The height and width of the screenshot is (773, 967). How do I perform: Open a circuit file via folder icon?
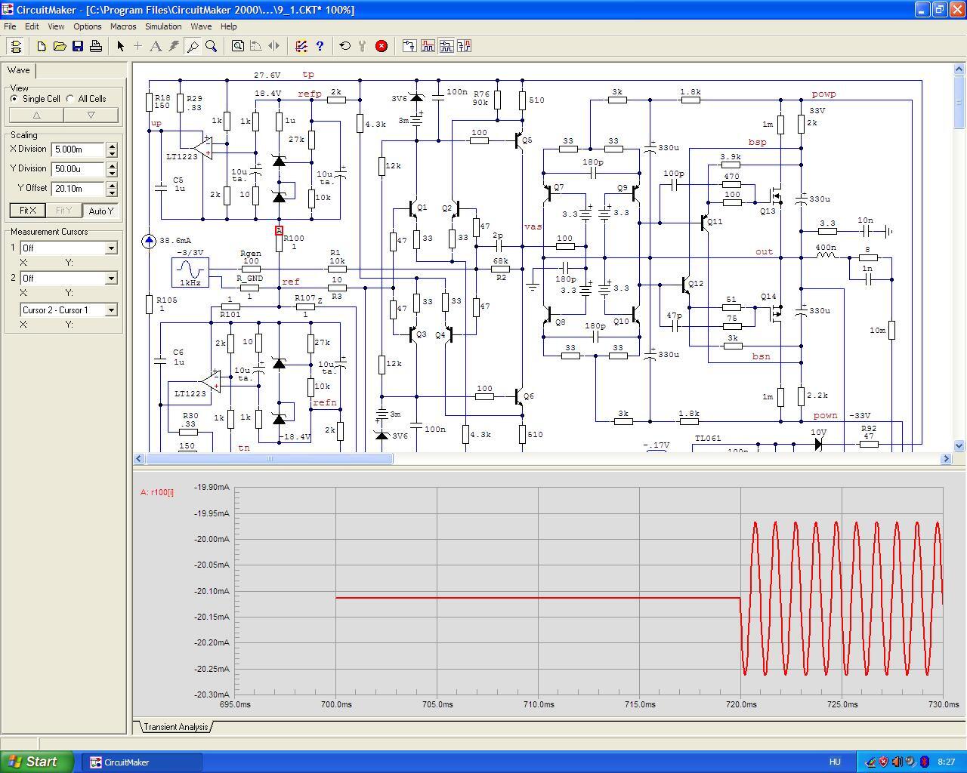tap(60, 46)
